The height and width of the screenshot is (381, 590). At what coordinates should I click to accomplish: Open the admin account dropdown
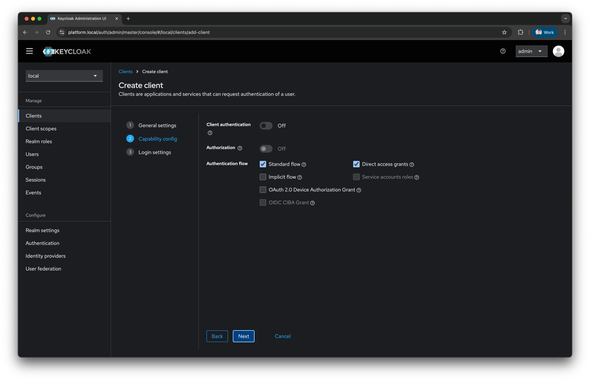point(531,51)
